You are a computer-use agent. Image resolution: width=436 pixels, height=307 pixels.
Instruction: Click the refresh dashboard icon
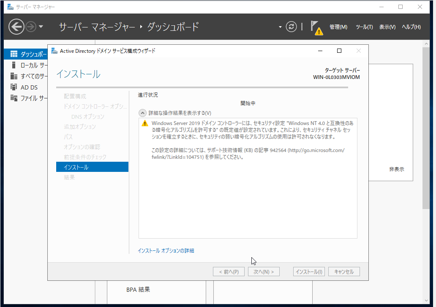(291, 27)
